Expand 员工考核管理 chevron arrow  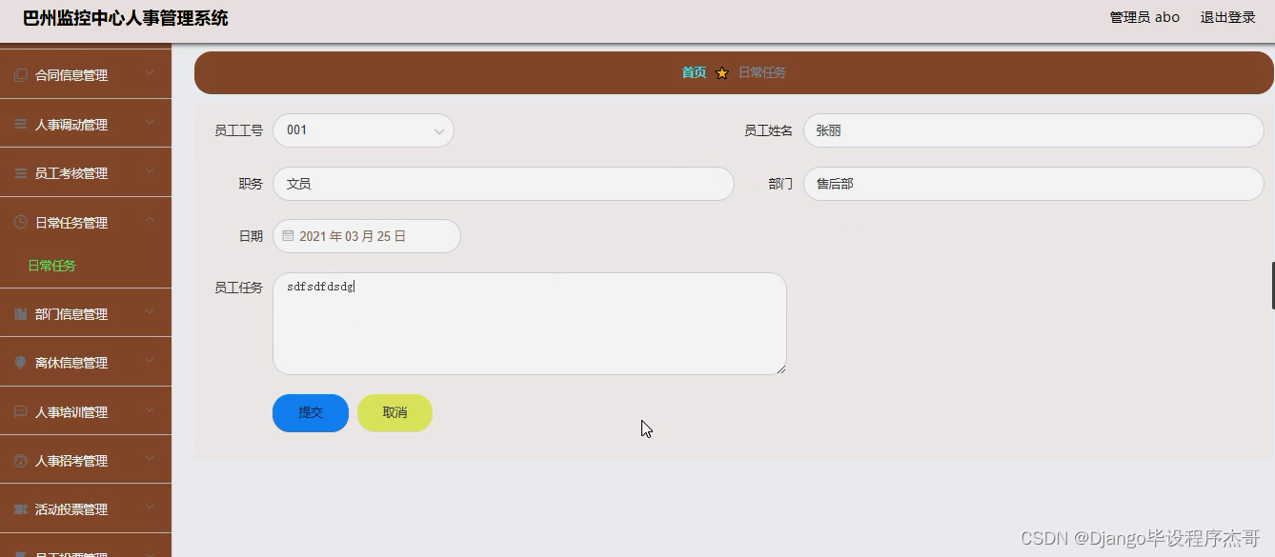[150, 171]
